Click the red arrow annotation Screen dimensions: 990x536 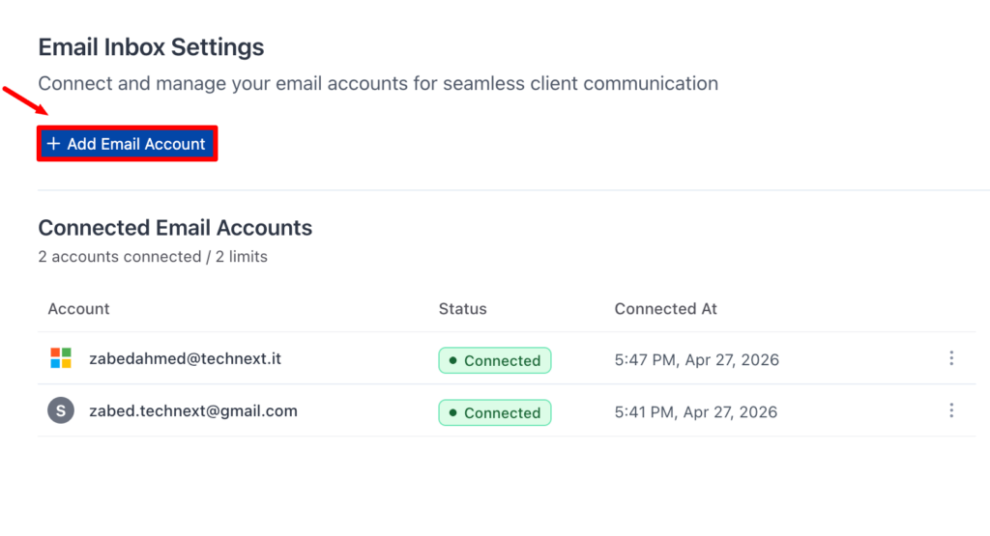coord(21,101)
